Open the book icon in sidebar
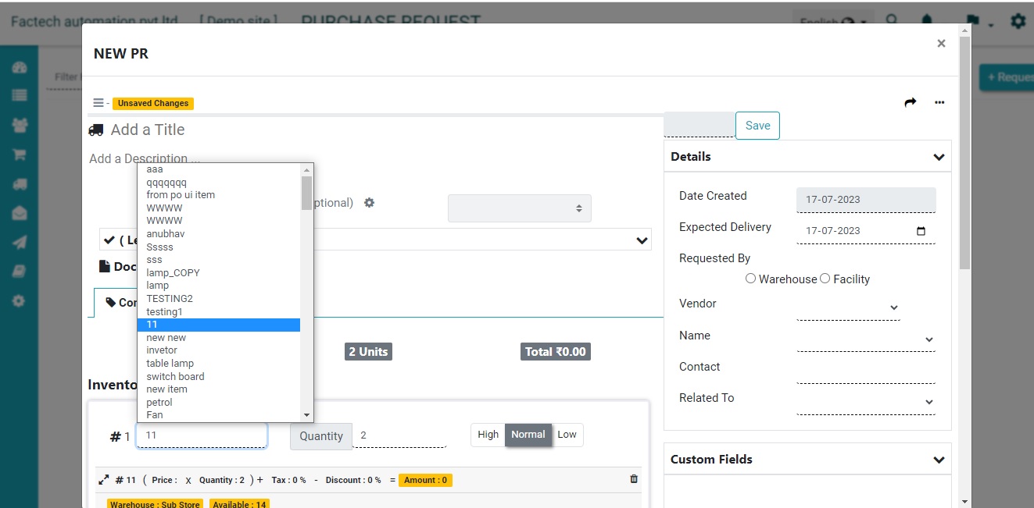Screen dimensions: 1034x508 click(20, 272)
